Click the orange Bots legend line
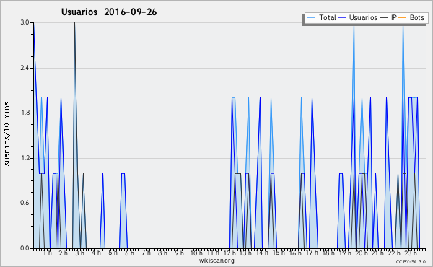Viewport: 433px width, 267px height. (403, 18)
